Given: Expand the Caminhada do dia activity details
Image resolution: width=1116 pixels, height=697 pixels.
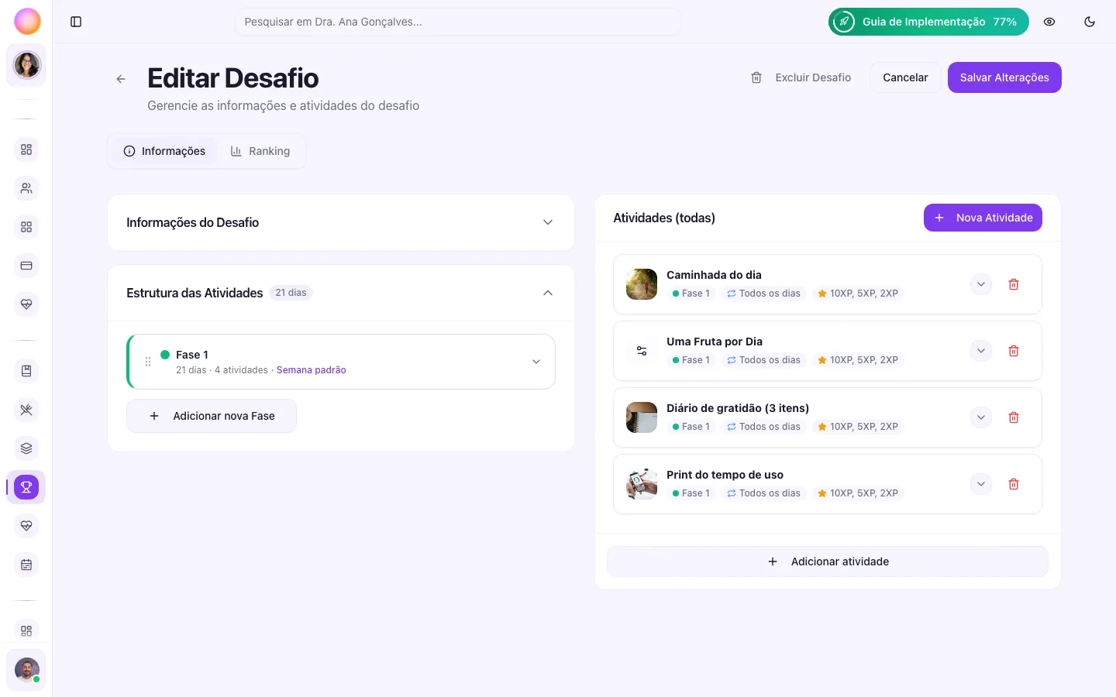Looking at the screenshot, I should click(981, 284).
